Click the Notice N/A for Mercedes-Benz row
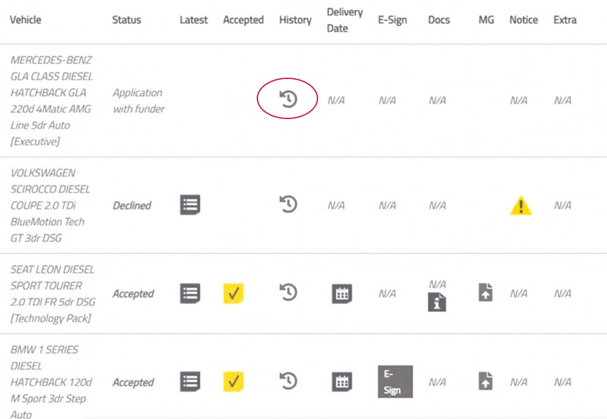The height and width of the screenshot is (419, 607). point(519,101)
